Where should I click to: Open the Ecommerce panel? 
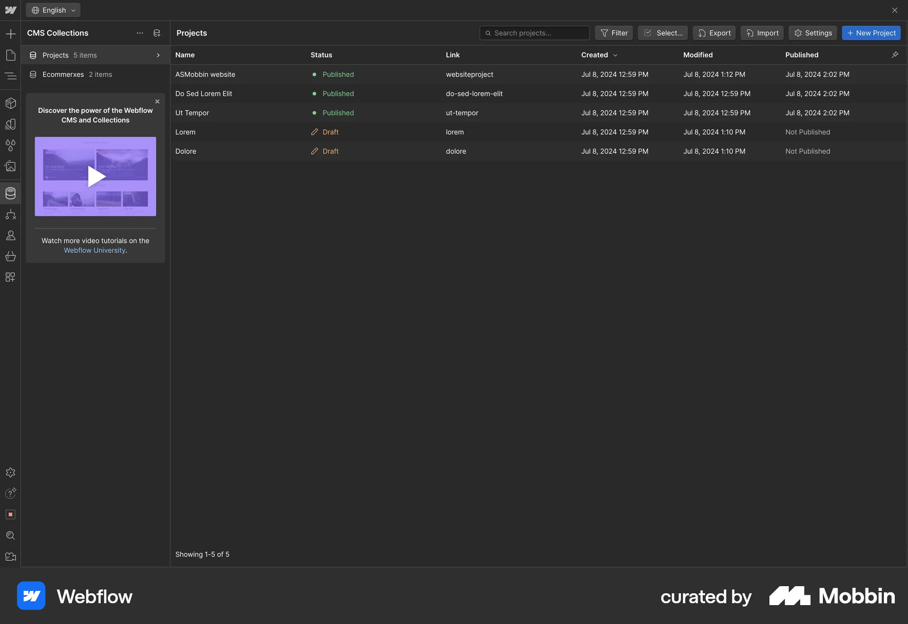click(x=10, y=257)
